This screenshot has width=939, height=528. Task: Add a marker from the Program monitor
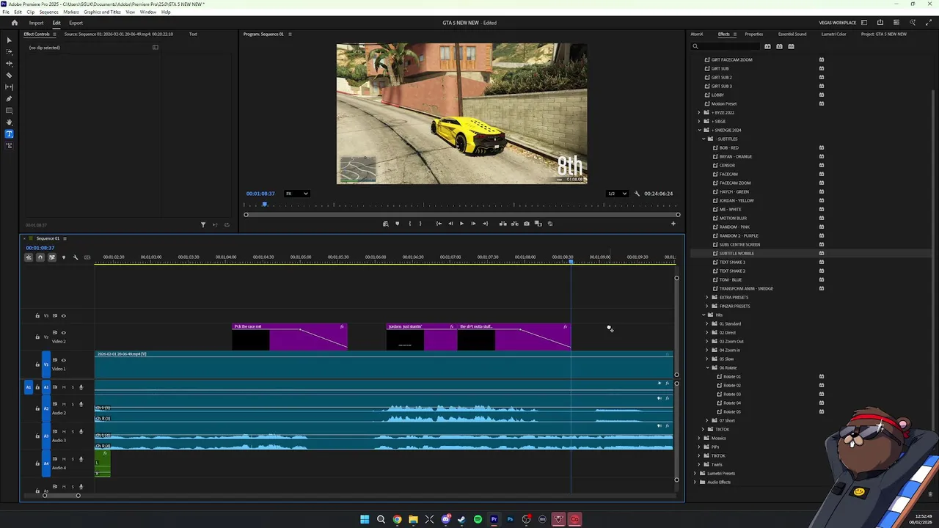coord(398,224)
